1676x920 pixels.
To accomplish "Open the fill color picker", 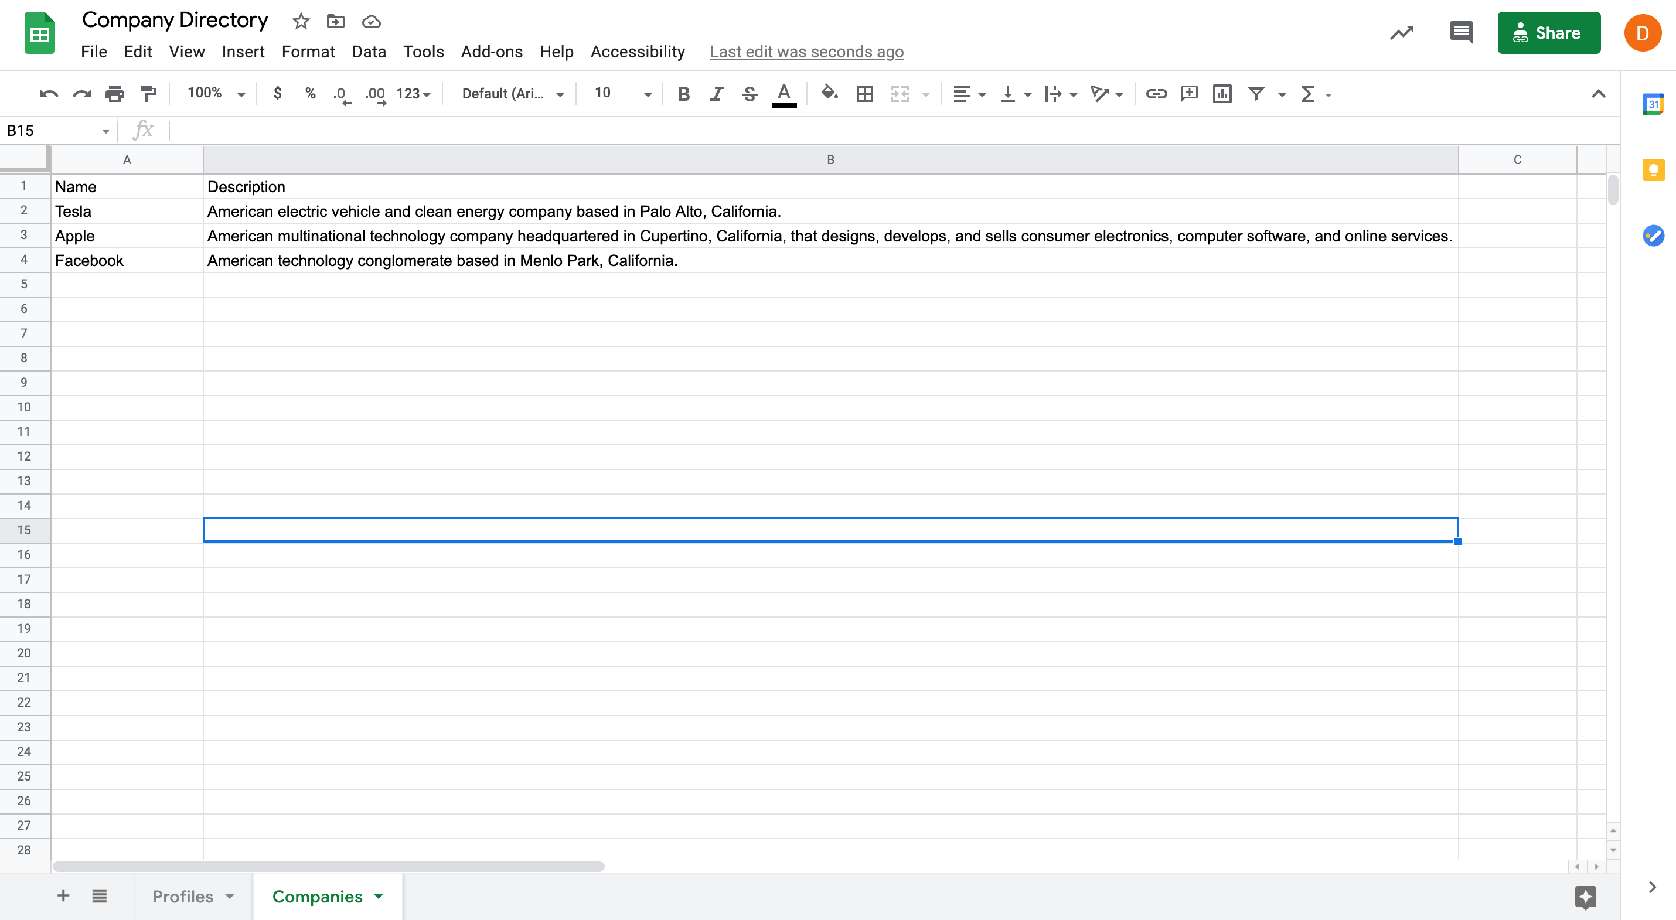I will [829, 94].
